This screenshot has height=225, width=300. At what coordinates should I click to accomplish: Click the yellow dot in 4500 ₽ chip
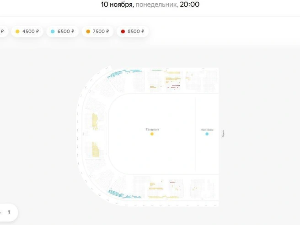pos(17,31)
